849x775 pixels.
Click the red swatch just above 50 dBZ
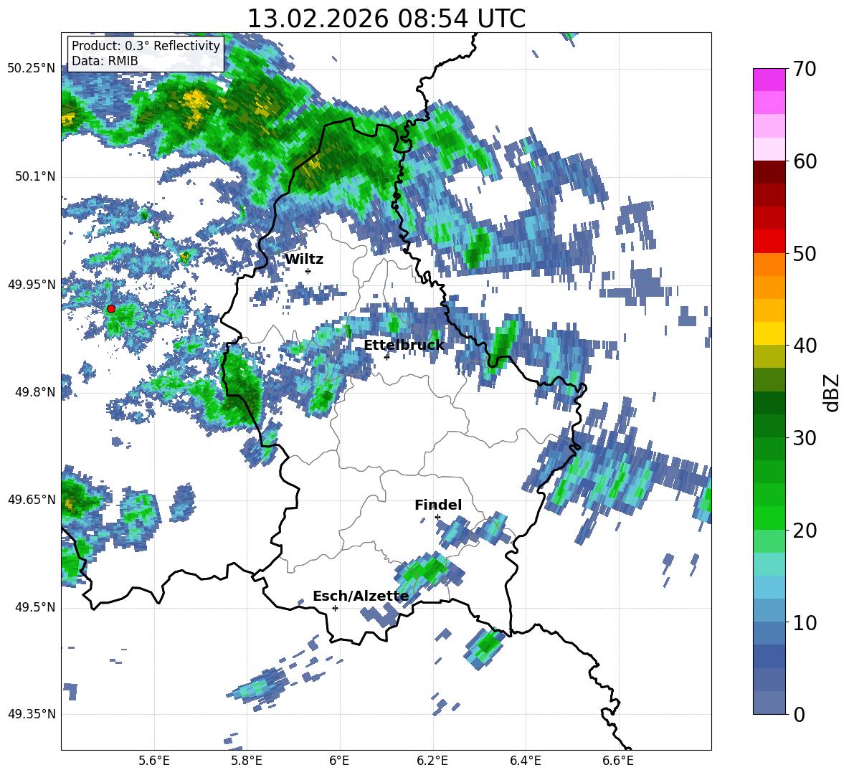click(x=769, y=242)
